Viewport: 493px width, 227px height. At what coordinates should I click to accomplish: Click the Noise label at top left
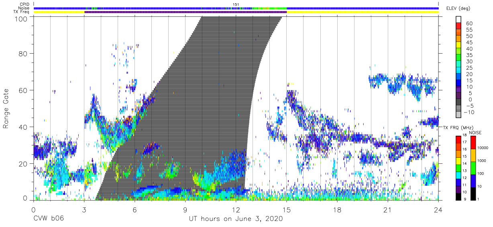[x=24, y=8]
